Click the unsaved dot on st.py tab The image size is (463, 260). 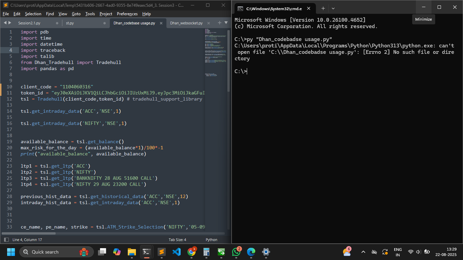coord(104,23)
